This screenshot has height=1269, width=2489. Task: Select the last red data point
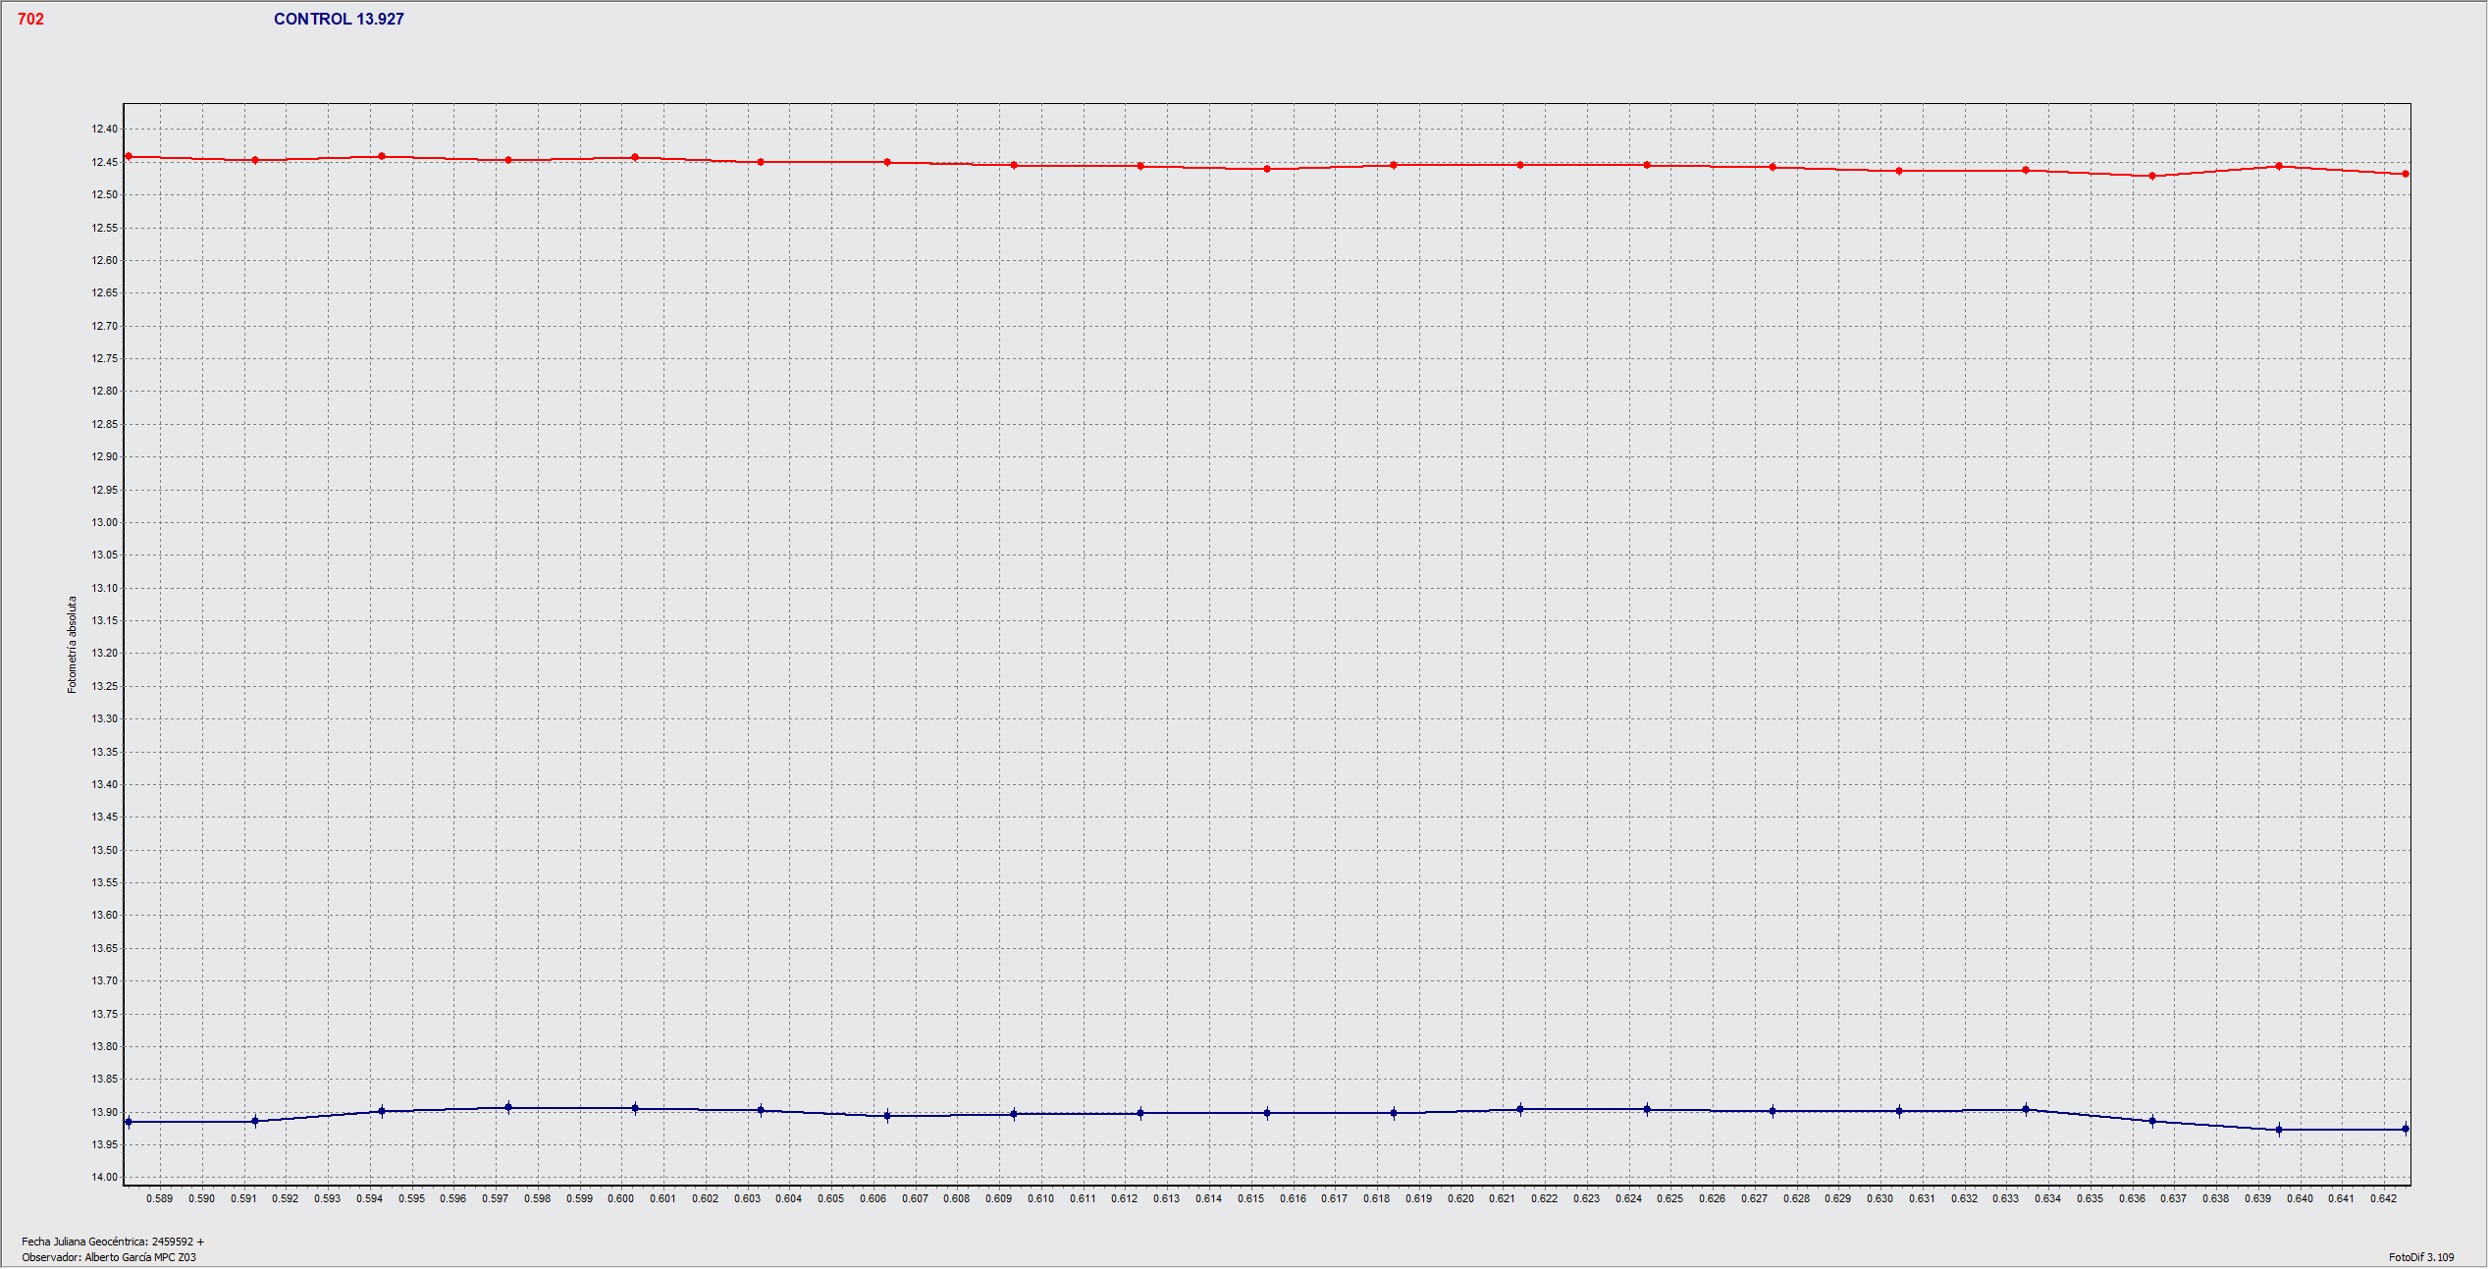2405,174
